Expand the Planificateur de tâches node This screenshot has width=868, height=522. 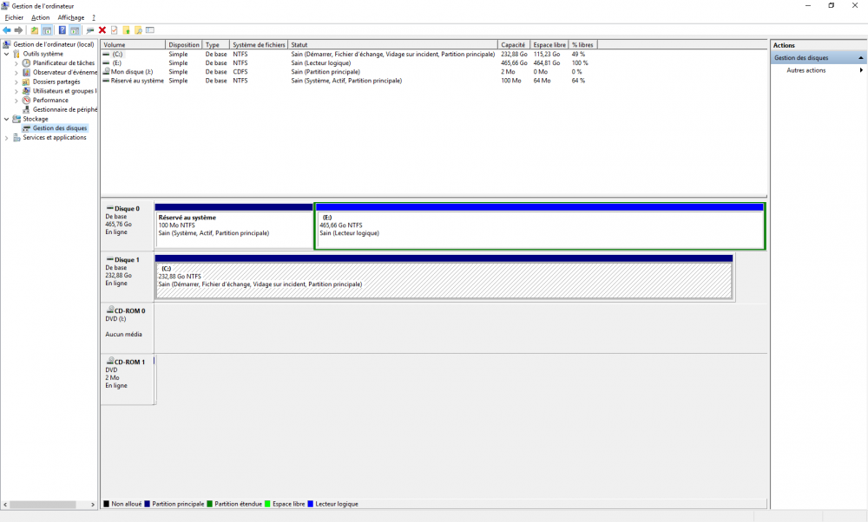[x=16, y=63]
